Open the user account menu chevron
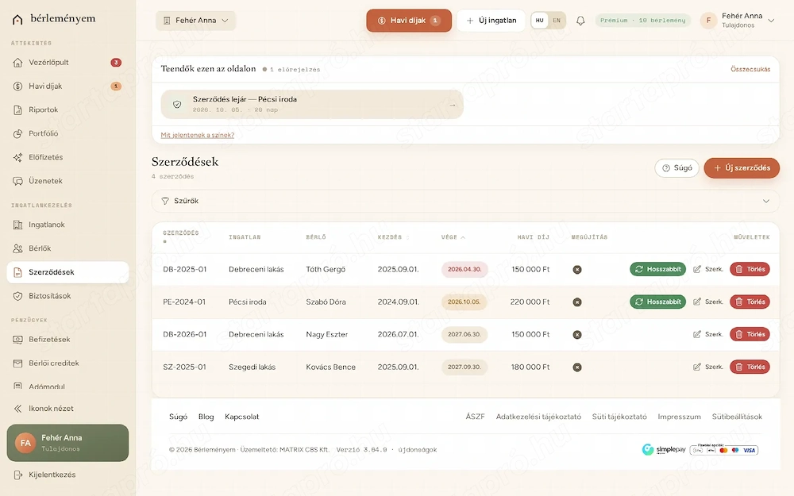This screenshot has width=794, height=496. pos(771,21)
